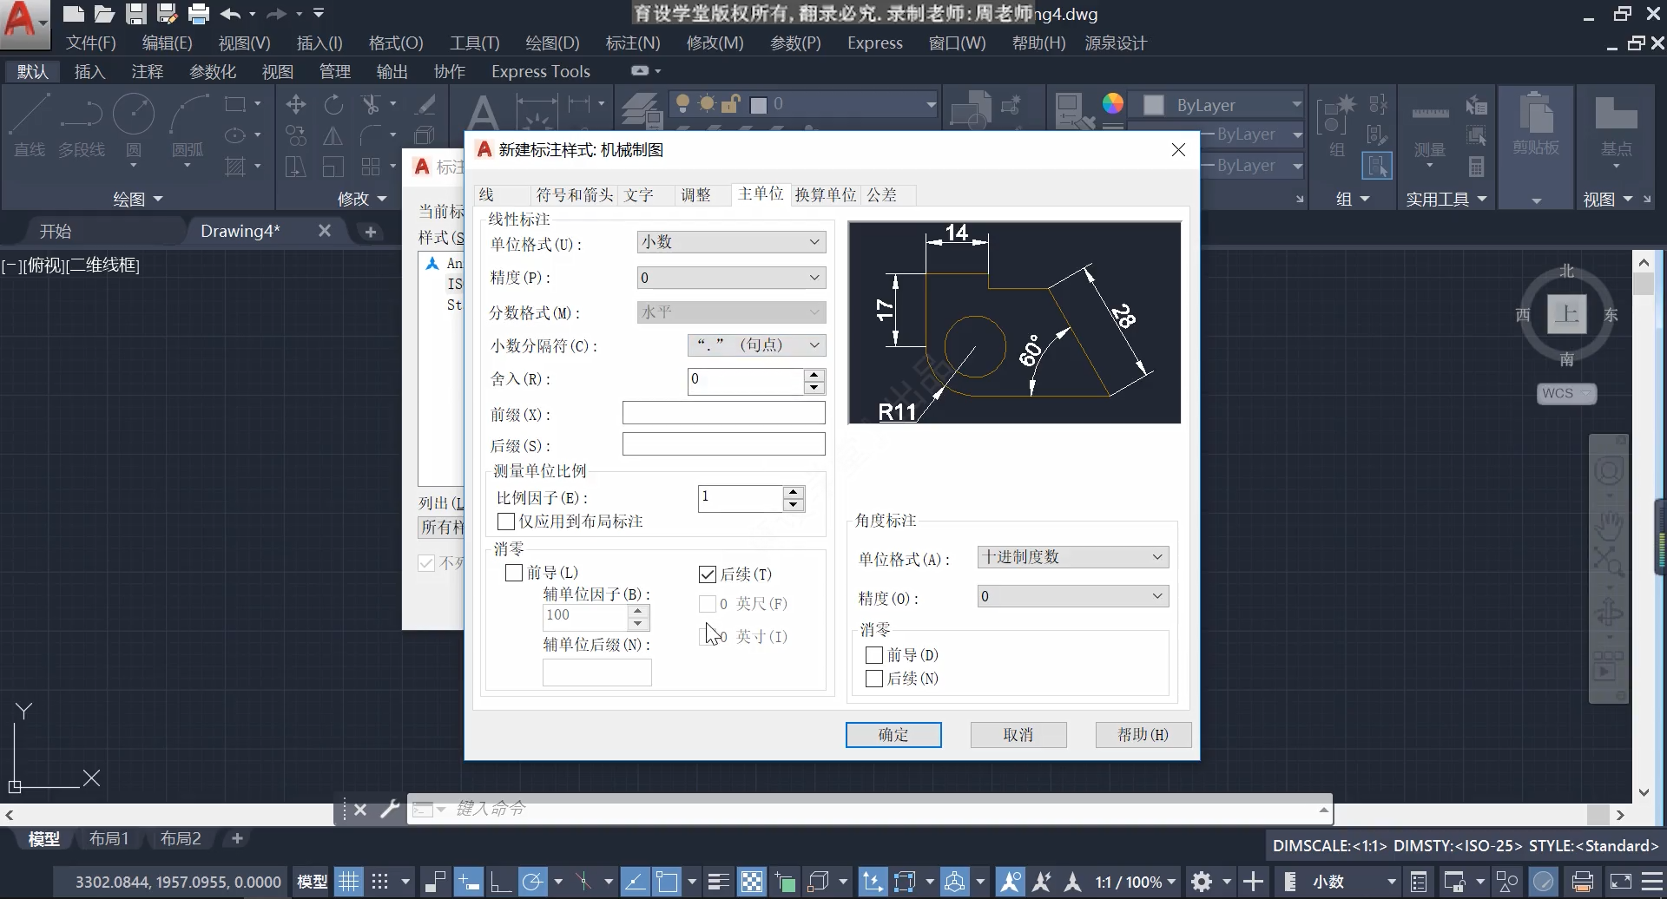
Task: Click the Rotate tool in Modify panel
Action: click(x=333, y=105)
